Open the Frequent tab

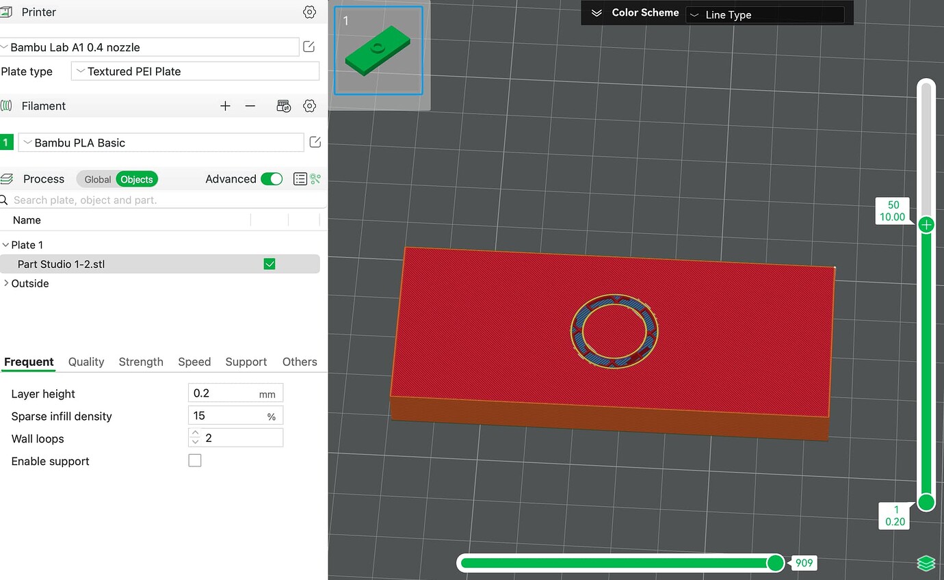pyautogui.click(x=29, y=362)
